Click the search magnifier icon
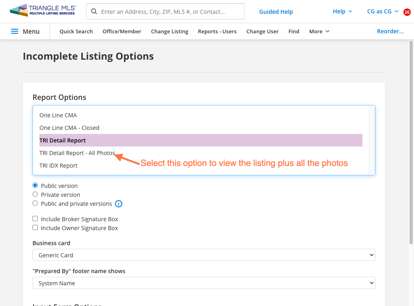Screen dimensions: 414x306 point(94,11)
